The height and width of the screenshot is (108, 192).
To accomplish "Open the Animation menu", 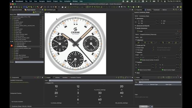I will tap(67, 1).
